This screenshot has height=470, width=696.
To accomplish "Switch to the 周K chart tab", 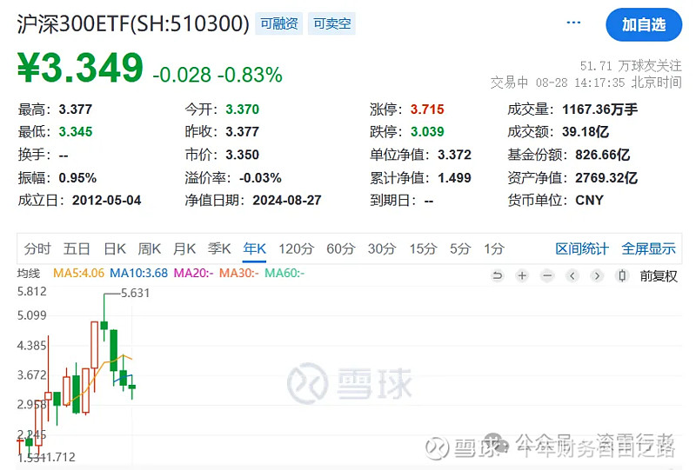I will click(149, 248).
